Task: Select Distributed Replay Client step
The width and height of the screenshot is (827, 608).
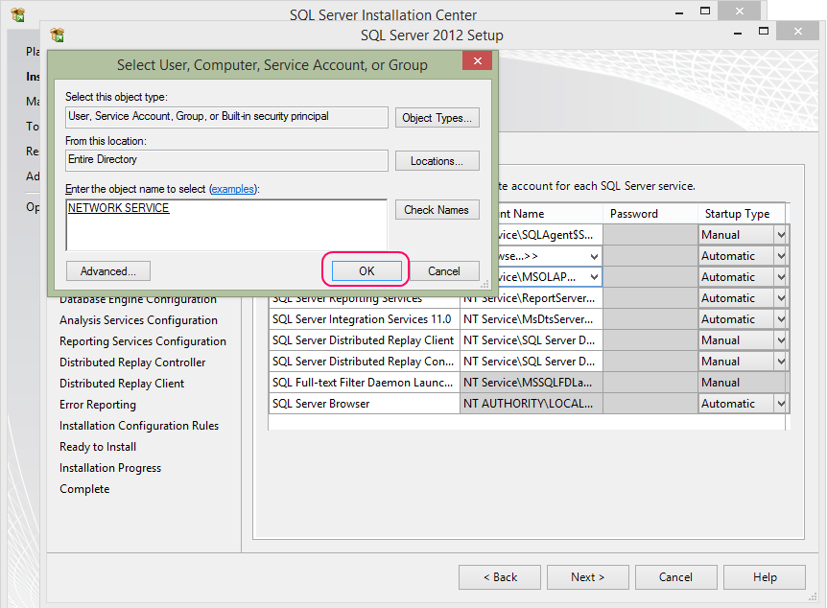Action: point(122,384)
